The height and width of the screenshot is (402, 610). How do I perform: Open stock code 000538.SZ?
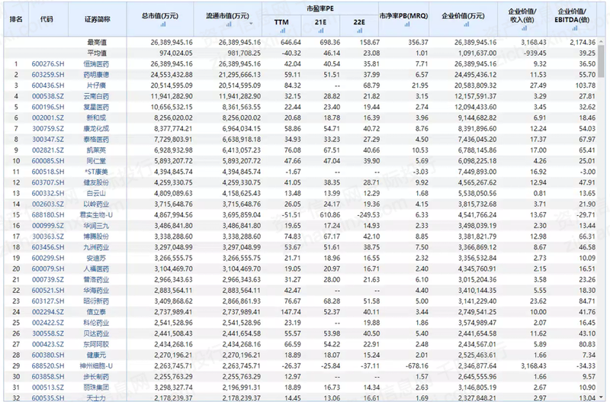click(48, 96)
